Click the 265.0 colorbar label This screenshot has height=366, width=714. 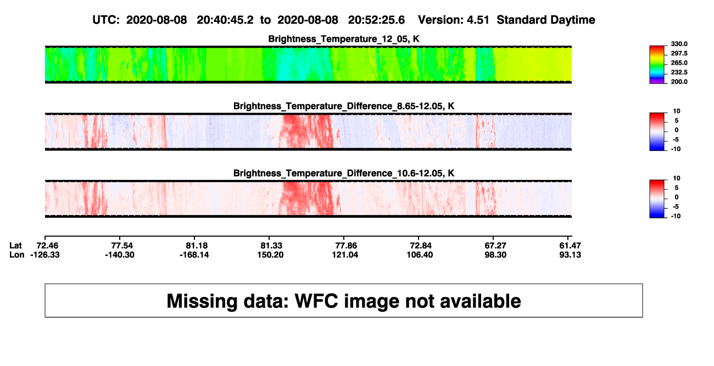click(679, 63)
